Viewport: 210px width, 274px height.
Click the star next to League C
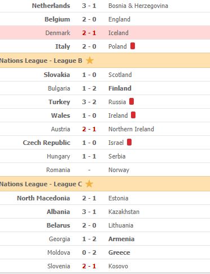tap(89, 184)
